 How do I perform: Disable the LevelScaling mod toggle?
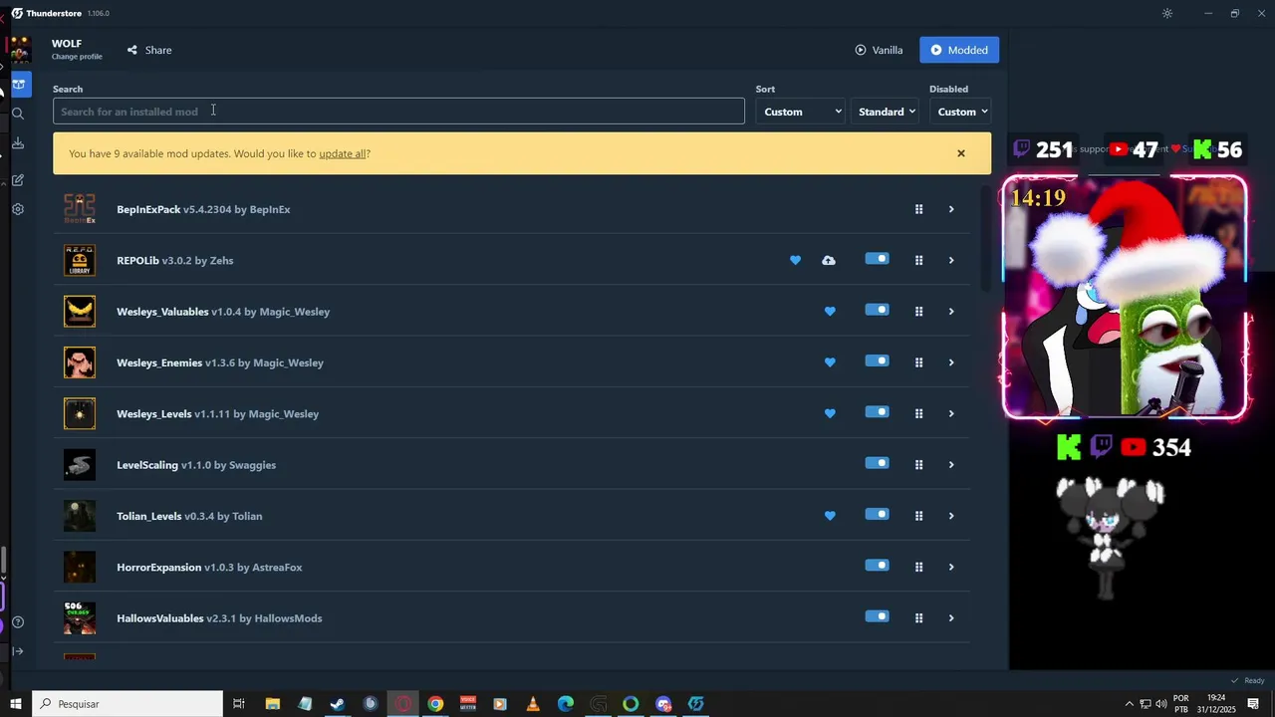click(x=877, y=463)
